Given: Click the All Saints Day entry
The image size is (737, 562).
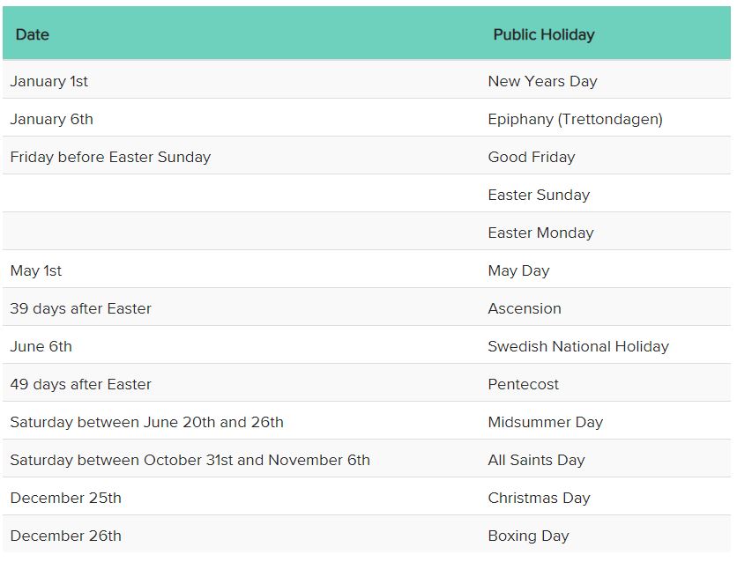Looking at the screenshot, I should (x=536, y=460).
